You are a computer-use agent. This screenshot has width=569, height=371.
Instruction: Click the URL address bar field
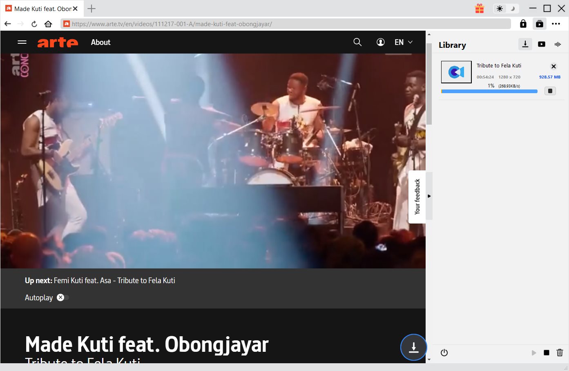(286, 24)
